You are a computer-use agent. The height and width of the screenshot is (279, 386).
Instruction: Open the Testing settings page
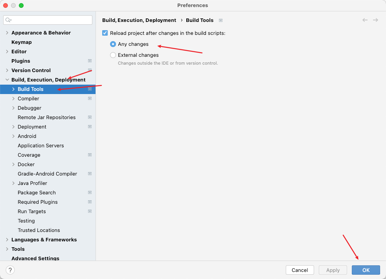point(26,221)
